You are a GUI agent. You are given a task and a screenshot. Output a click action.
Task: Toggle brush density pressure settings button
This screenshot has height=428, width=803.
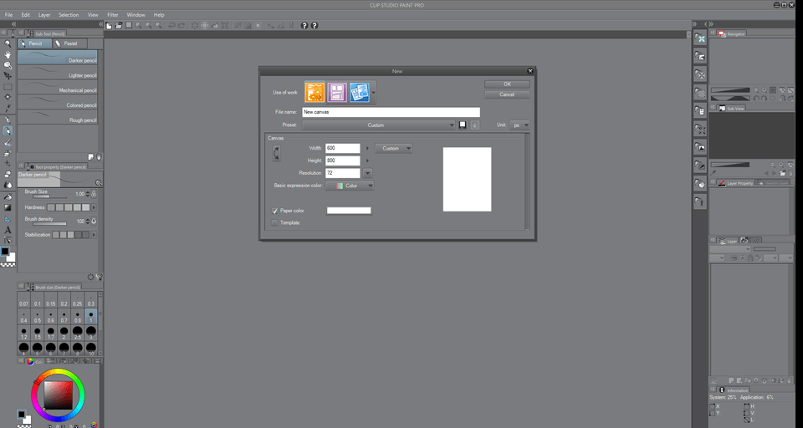tap(94, 222)
